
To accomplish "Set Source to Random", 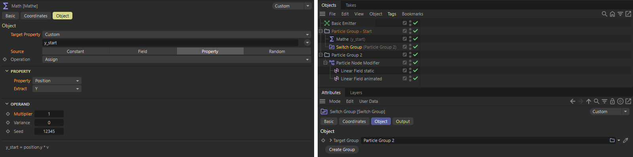I will pos(277,51).
